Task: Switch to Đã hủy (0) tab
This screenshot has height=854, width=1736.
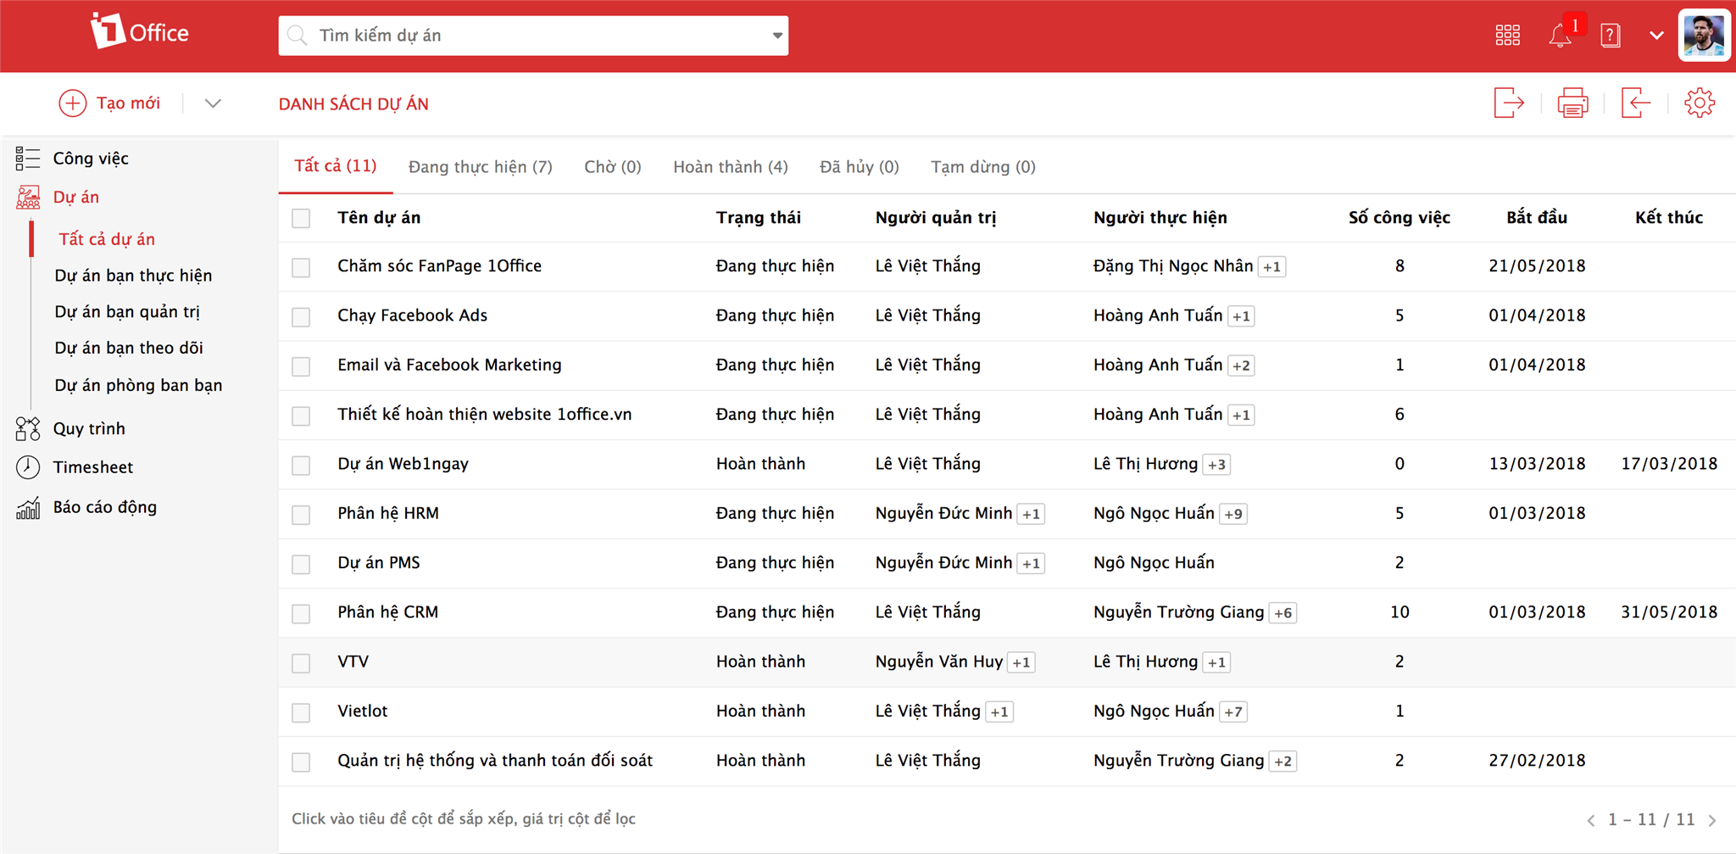Action: pyautogui.click(x=860, y=167)
